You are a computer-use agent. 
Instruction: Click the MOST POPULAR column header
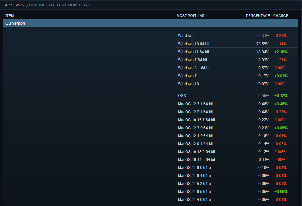(x=190, y=16)
